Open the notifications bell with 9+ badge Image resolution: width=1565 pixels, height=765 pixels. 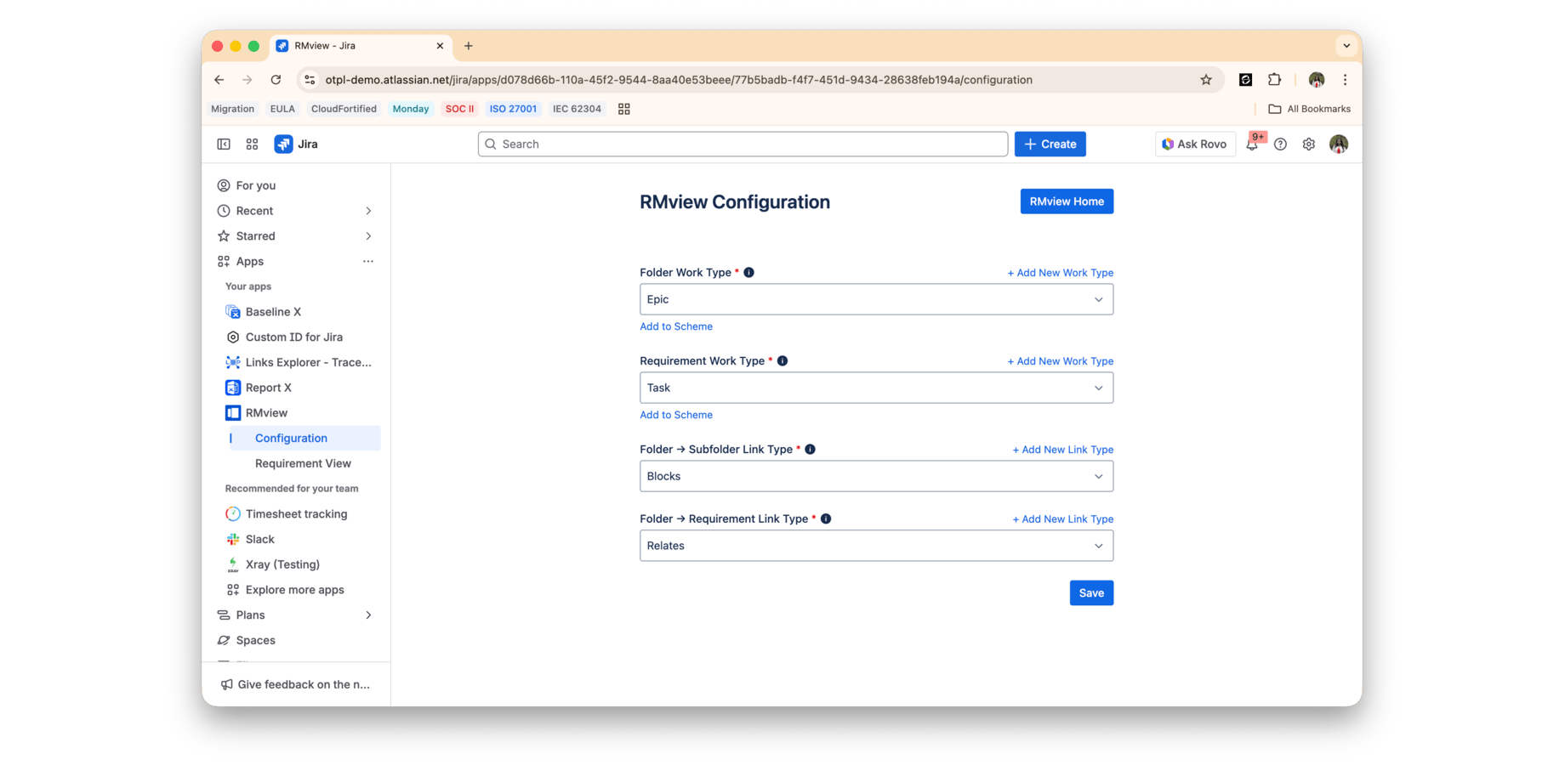(x=1251, y=144)
